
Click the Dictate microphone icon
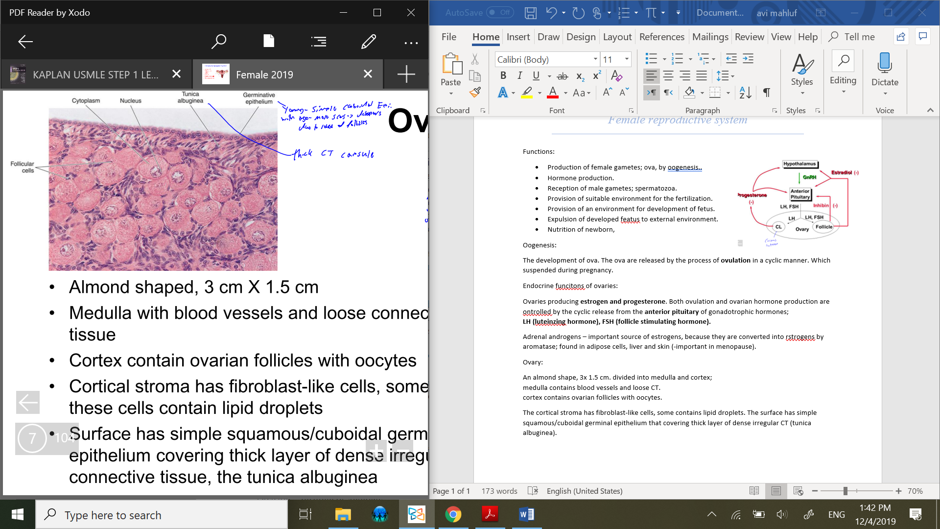884,64
